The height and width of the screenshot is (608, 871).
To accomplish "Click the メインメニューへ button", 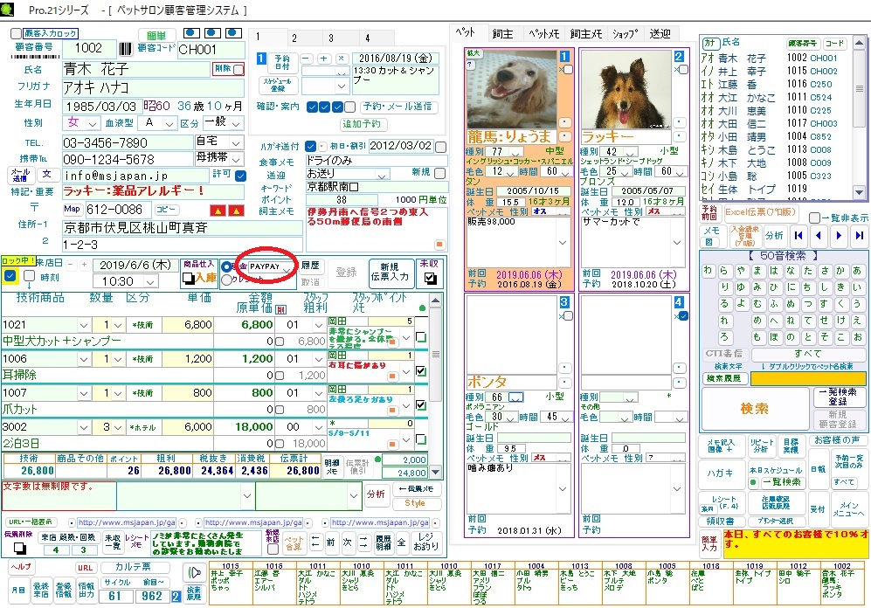I will pyautogui.click(x=848, y=509).
